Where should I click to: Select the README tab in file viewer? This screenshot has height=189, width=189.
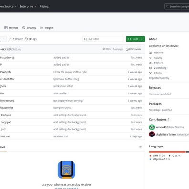(x=3, y=147)
